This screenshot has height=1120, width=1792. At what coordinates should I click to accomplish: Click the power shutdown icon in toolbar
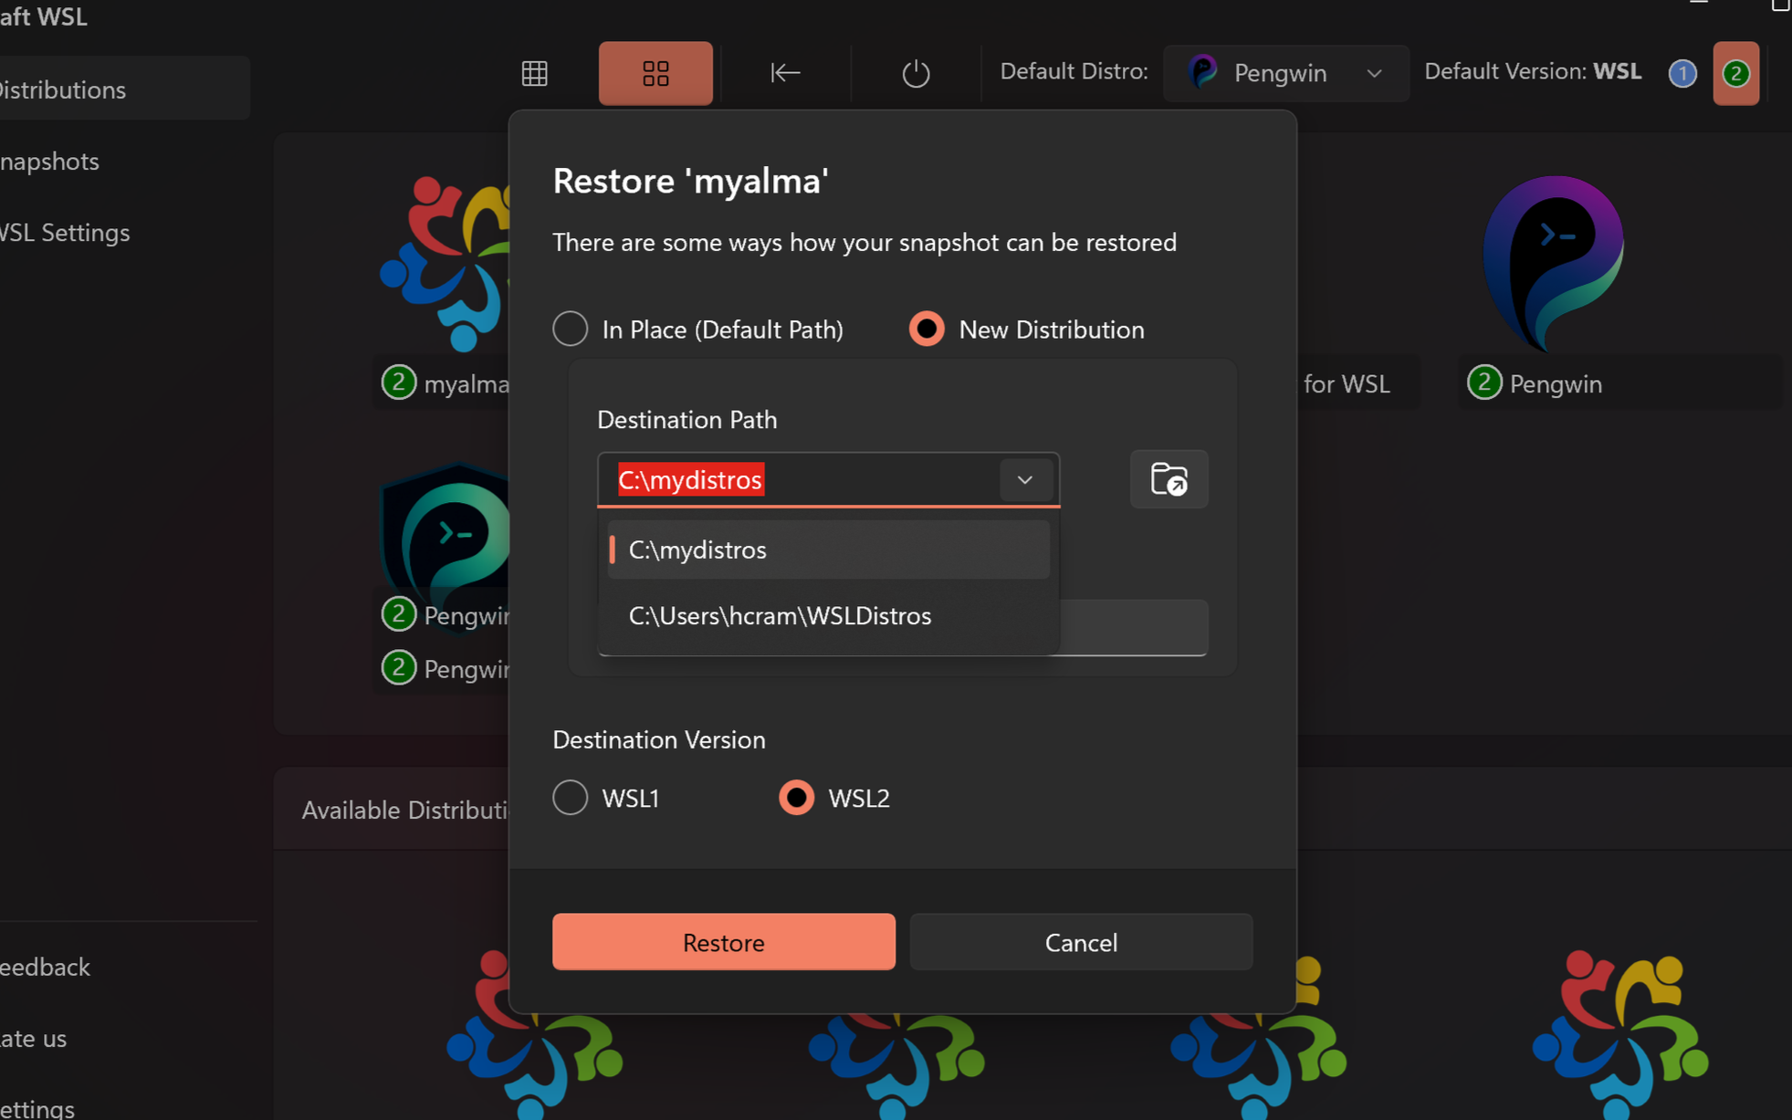pos(916,73)
